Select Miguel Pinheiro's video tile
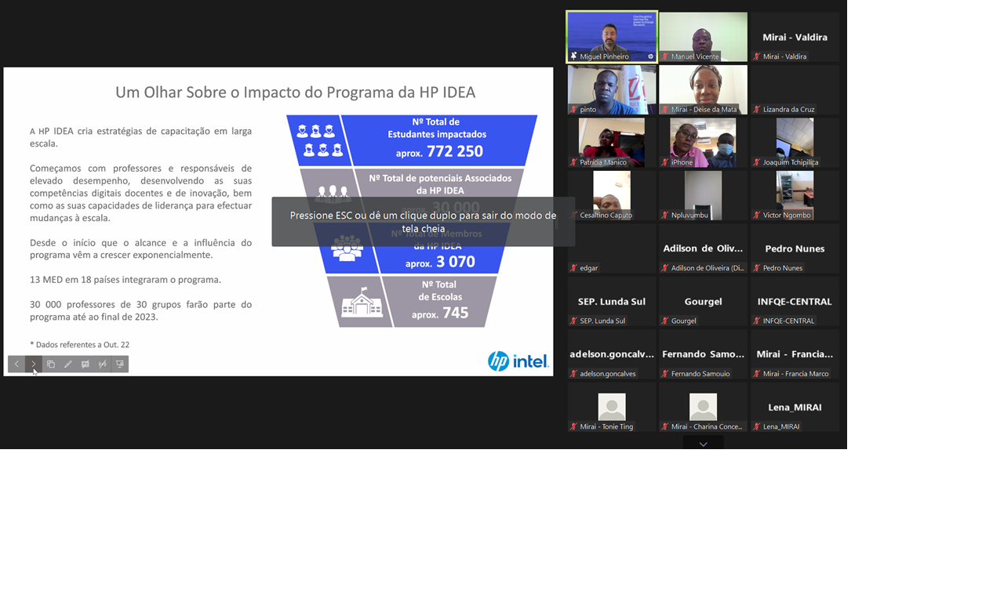This screenshot has height=602, width=1004. [612, 34]
